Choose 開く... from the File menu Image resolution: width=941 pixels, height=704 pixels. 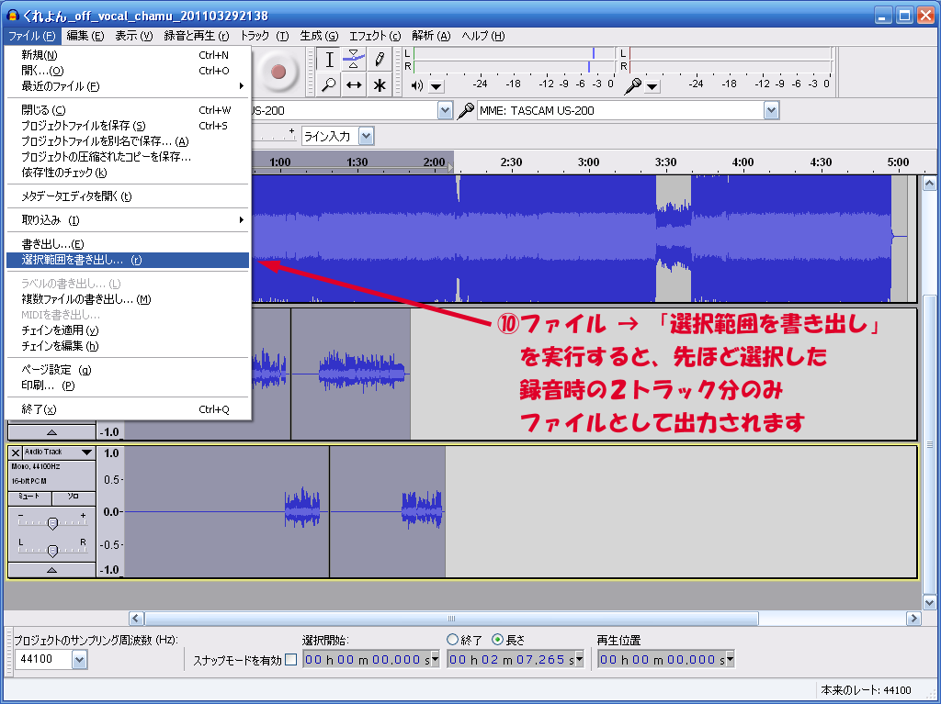[x=127, y=71]
